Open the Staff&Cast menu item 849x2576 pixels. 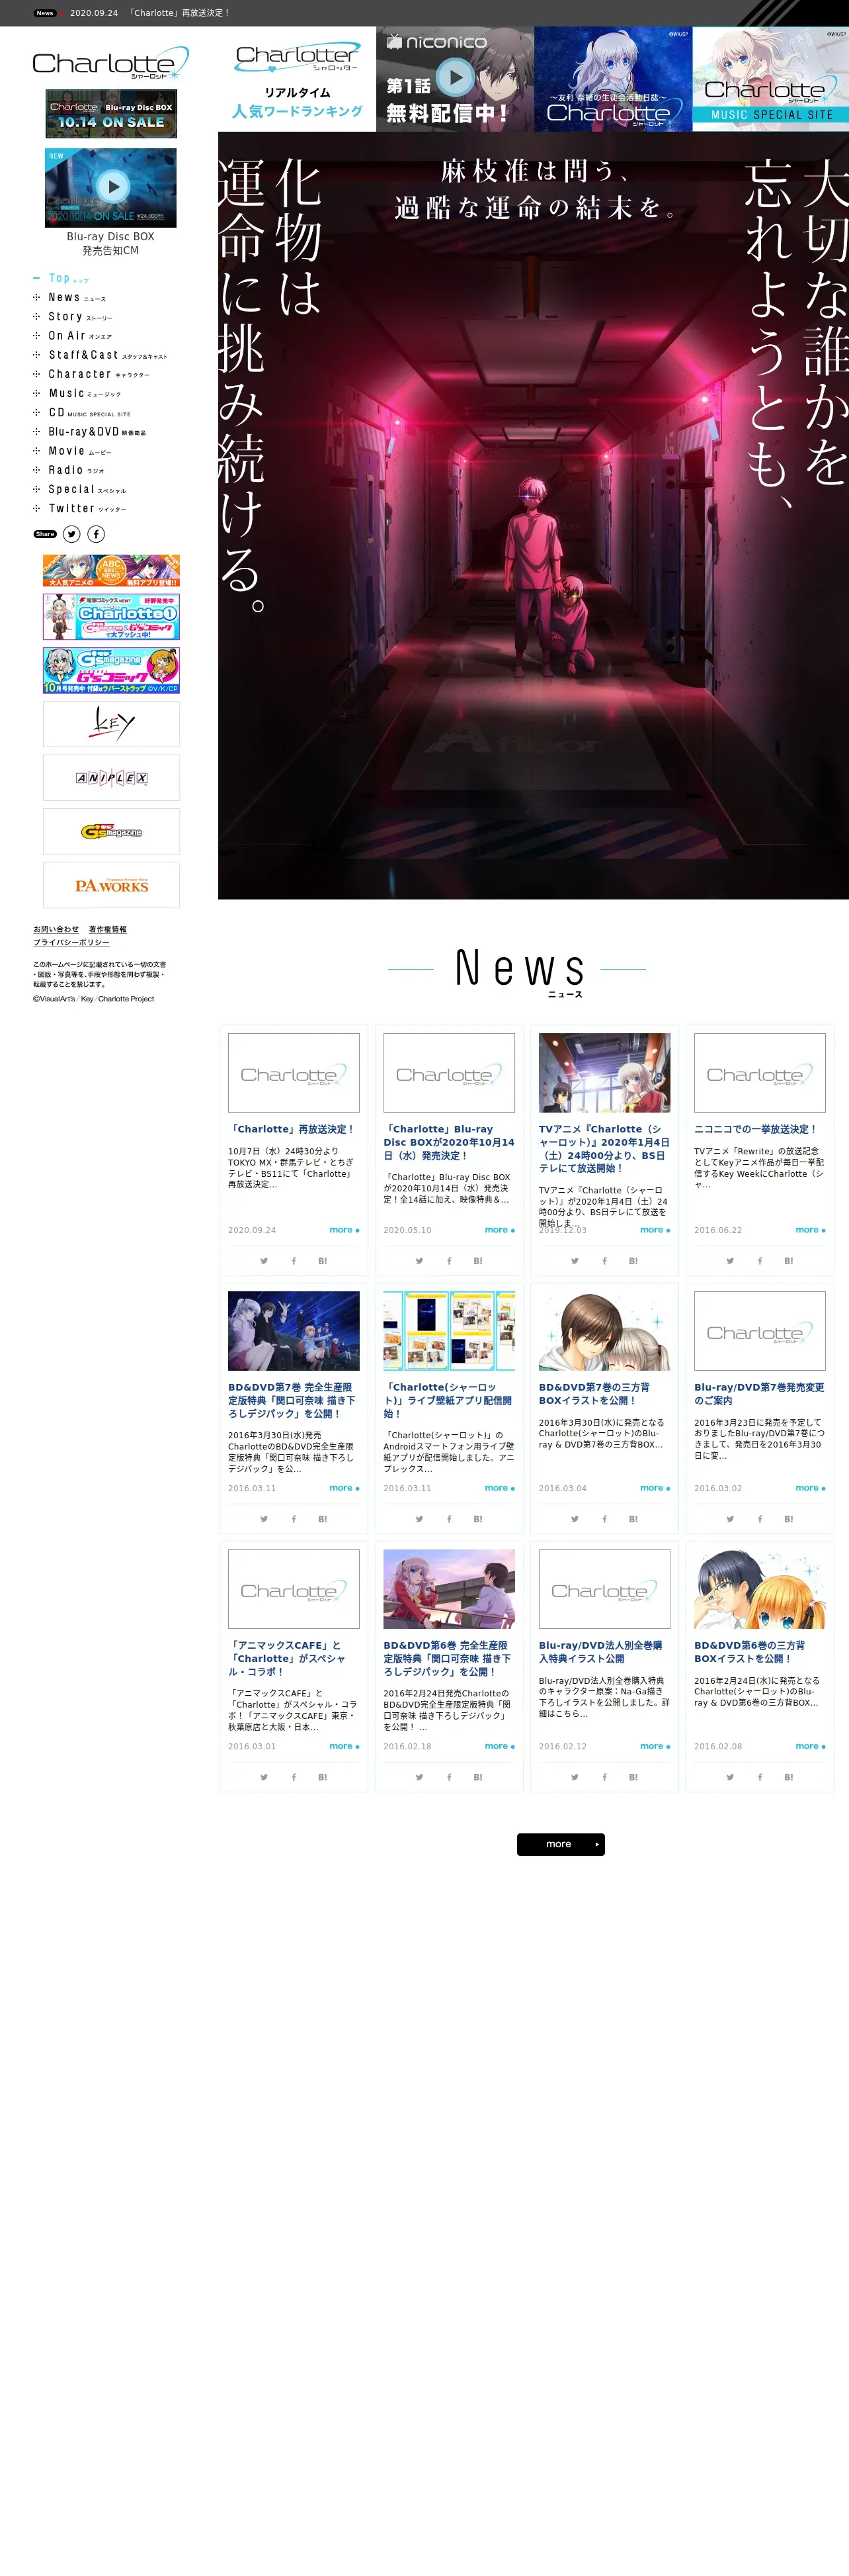click(x=100, y=355)
